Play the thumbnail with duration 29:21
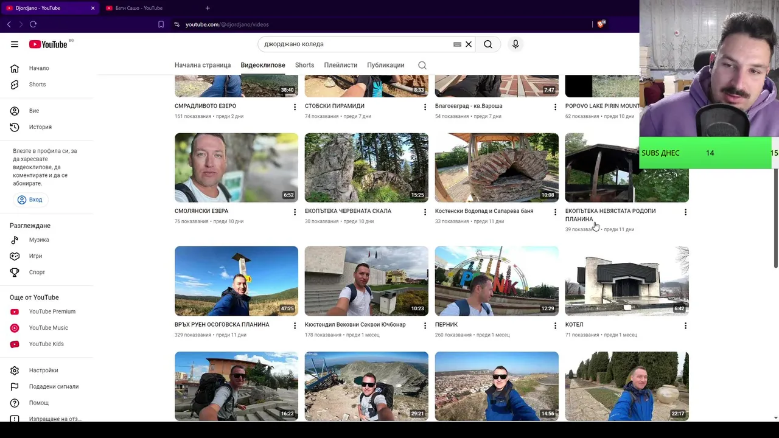This screenshot has height=438, width=779. [x=366, y=386]
